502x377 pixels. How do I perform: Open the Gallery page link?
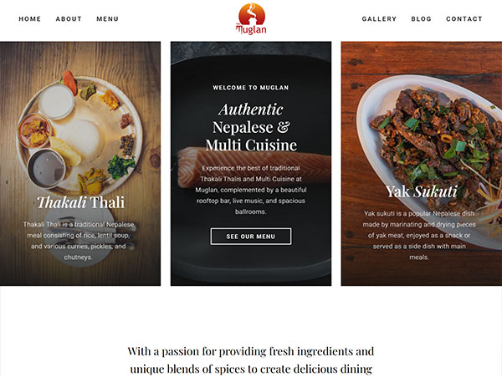(x=379, y=19)
